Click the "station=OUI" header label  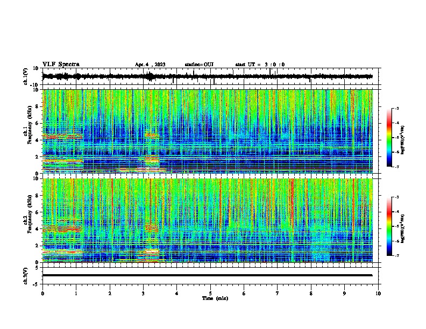199,65
